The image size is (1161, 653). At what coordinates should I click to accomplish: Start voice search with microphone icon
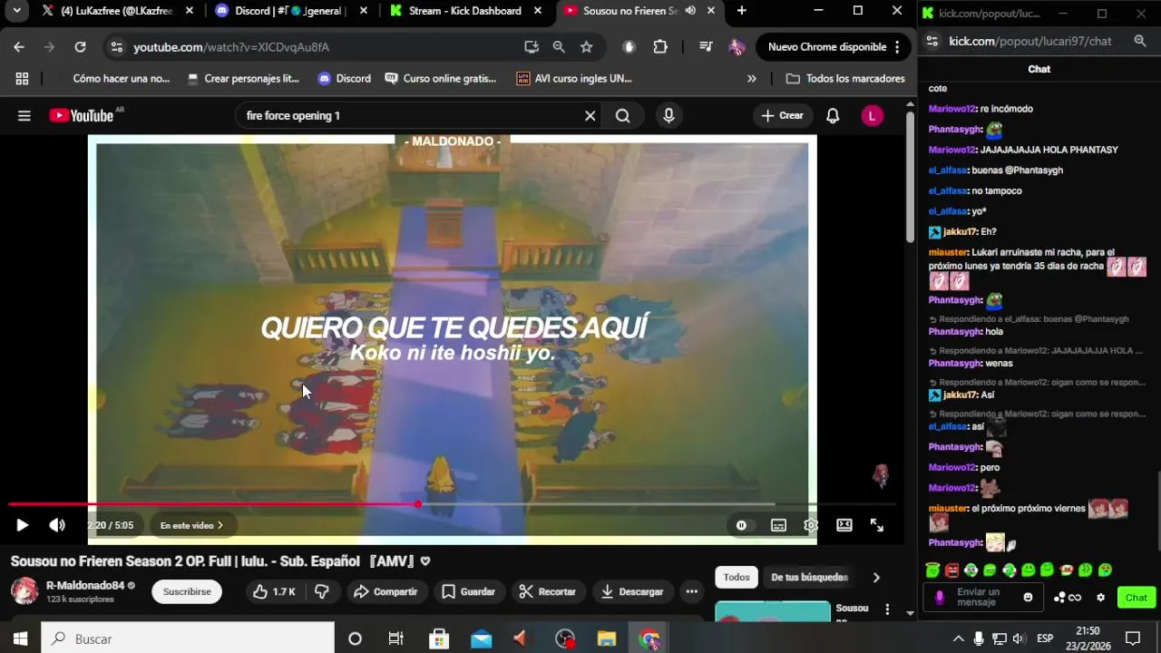668,115
